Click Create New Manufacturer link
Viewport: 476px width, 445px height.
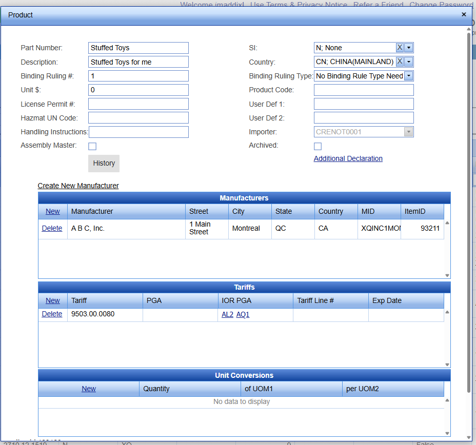(x=78, y=186)
